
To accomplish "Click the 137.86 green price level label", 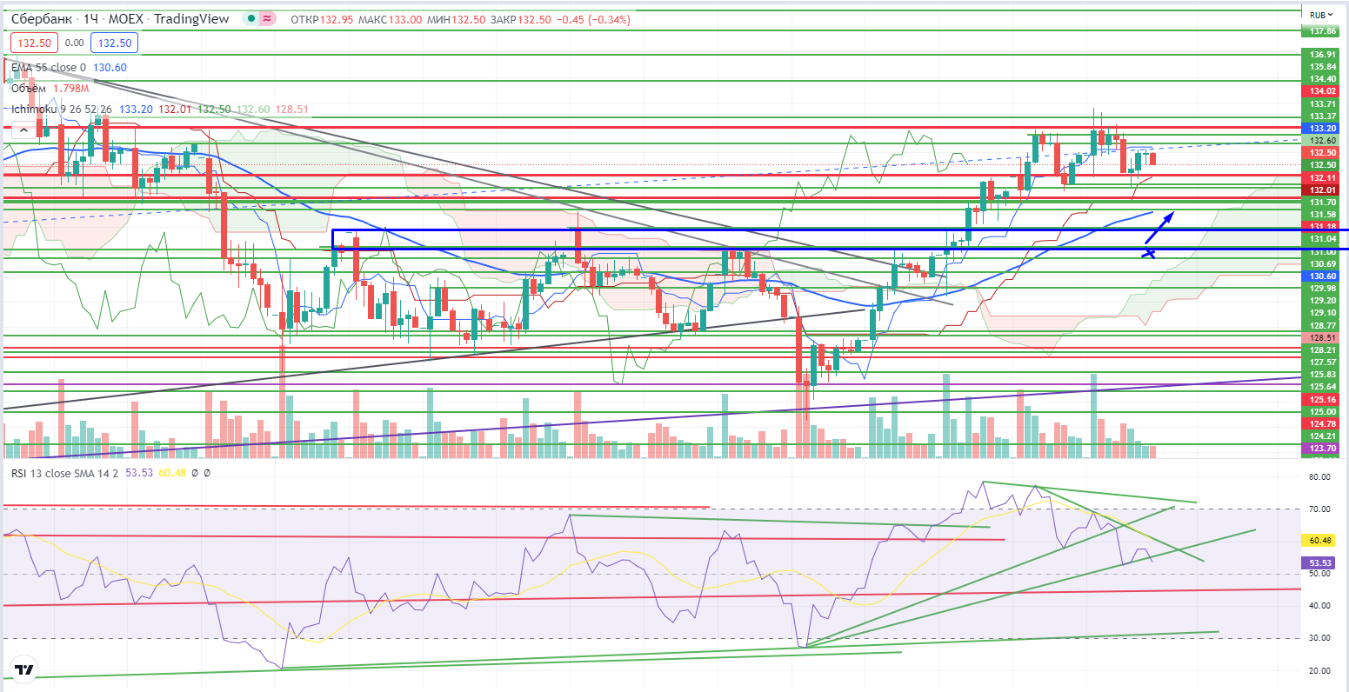I will [1322, 31].
